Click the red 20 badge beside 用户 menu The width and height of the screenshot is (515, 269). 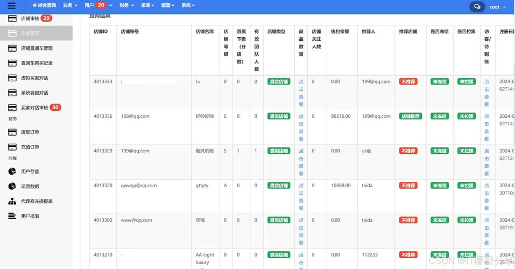point(101,5)
